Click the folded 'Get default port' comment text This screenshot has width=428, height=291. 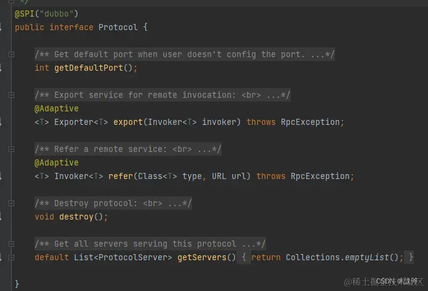click(x=185, y=54)
